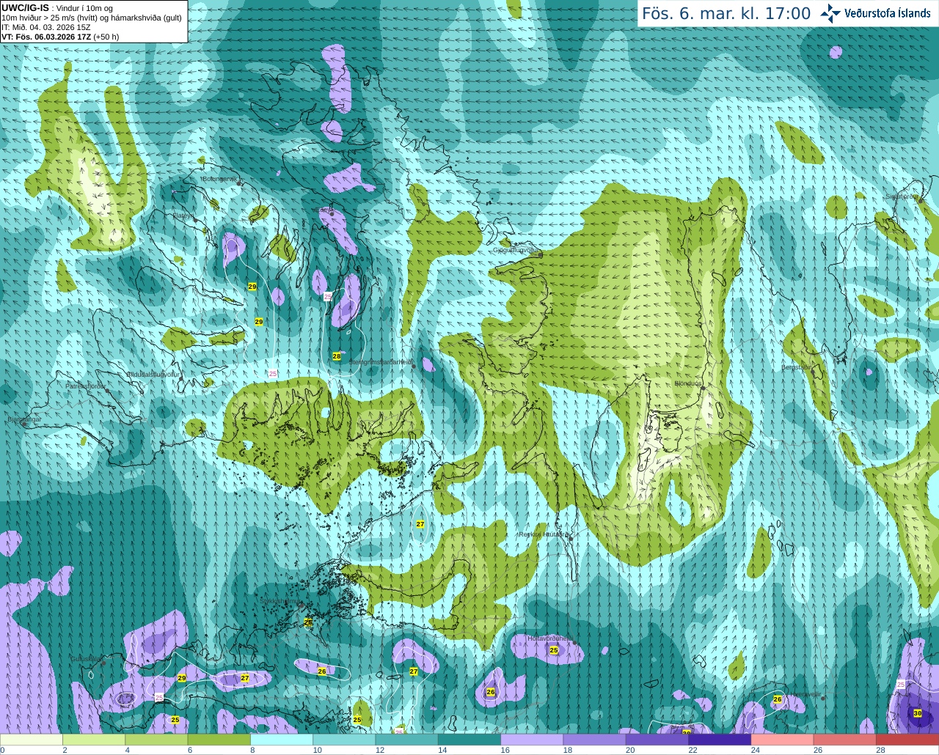The image size is (939, 755).
Task: Click the yellow 25 marker under Holtavörðuheiði
Action: tap(554, 650)
